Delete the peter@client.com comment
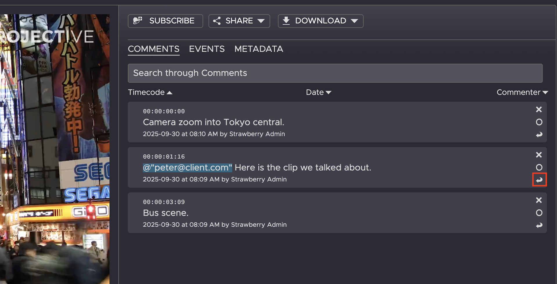 tap(539, 155)
